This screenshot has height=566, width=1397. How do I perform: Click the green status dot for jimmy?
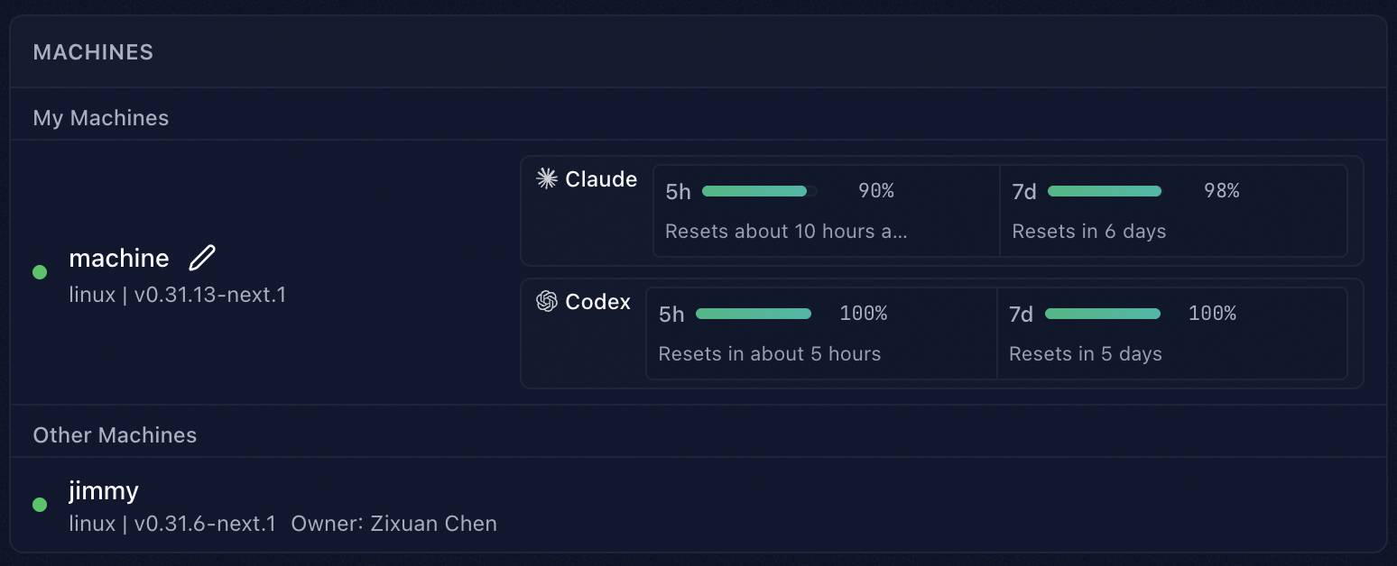[40, 505]
